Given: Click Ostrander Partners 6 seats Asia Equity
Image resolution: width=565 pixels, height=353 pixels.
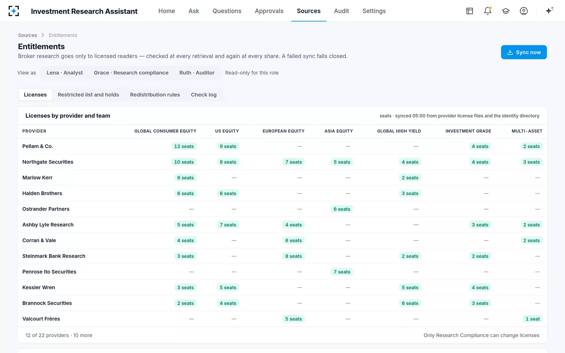Looking at the screenshot, I should 342,209.
